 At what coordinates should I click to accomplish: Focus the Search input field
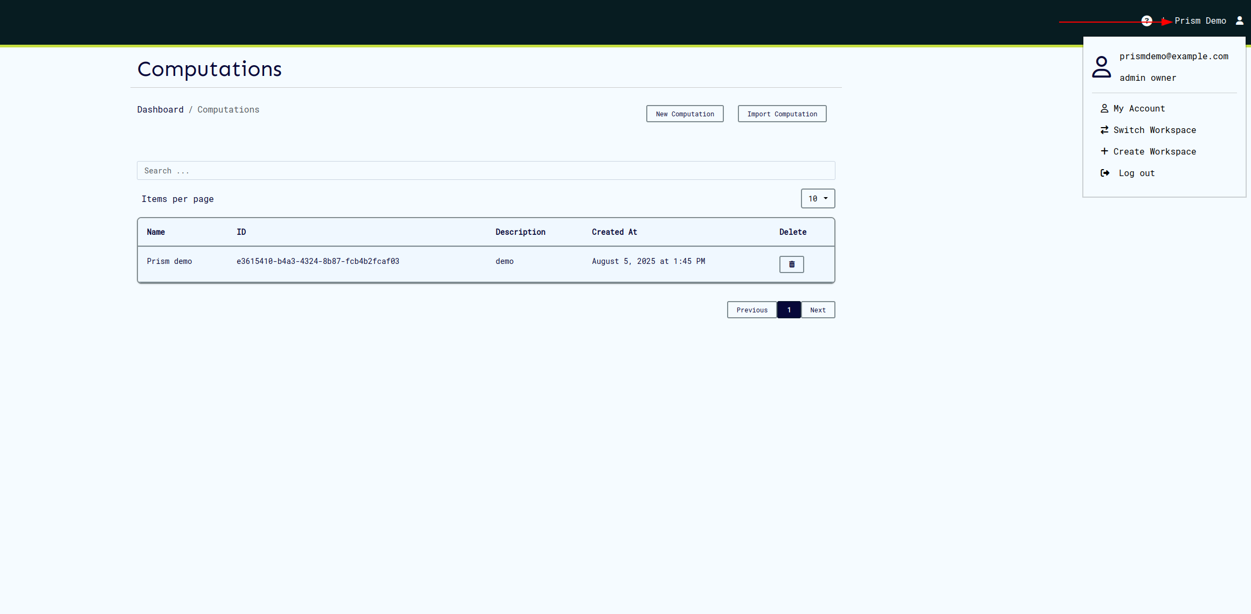pos(486,171)
